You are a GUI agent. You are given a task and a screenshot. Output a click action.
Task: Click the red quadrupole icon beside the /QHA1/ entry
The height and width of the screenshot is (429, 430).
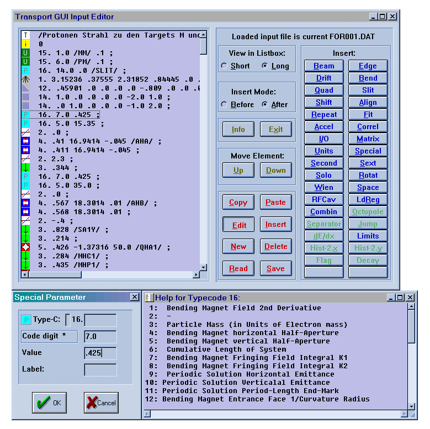point(25,247)
